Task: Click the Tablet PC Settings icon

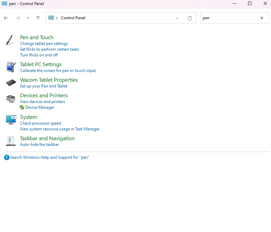Action: tap(11, 67)
